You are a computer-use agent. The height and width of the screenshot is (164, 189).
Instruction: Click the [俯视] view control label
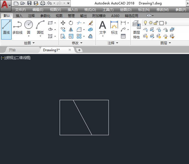coord(10,58)
